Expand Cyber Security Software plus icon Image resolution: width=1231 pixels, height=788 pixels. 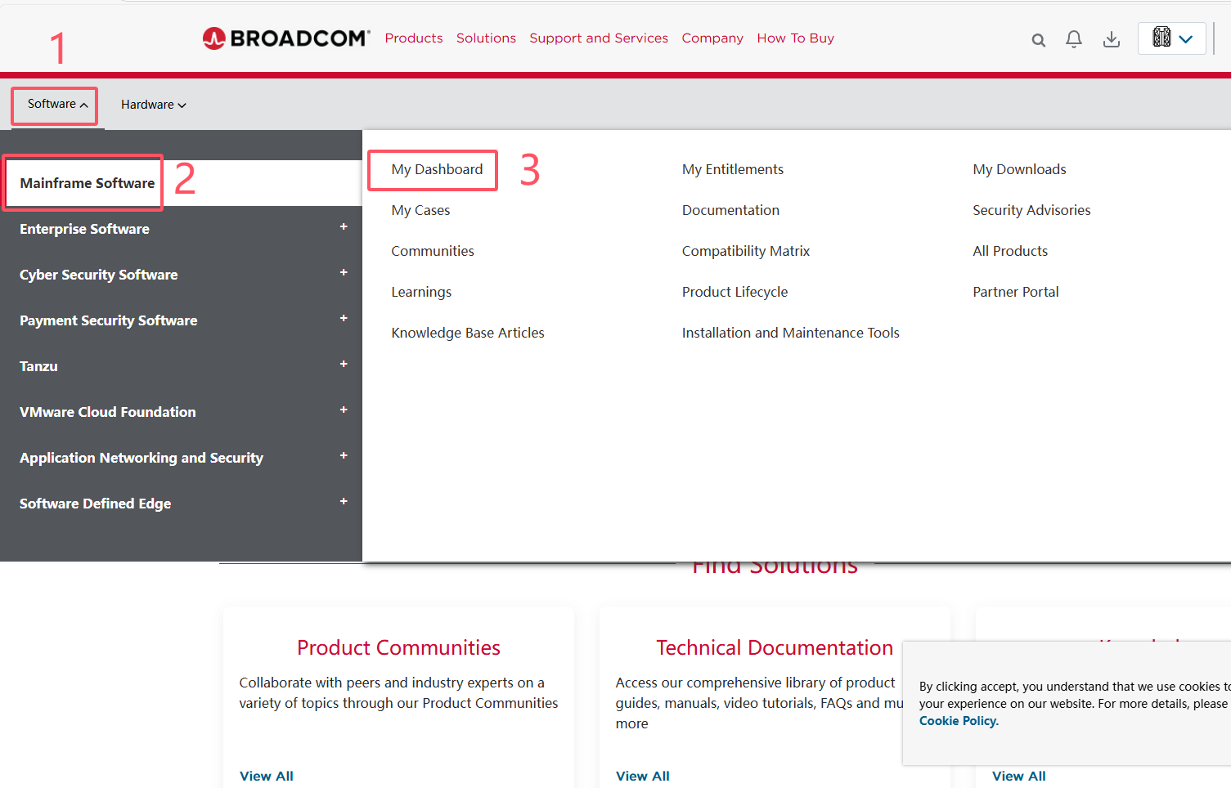coord(344,272)
